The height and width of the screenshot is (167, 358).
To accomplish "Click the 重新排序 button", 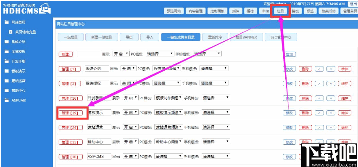I will click(215, 37).
